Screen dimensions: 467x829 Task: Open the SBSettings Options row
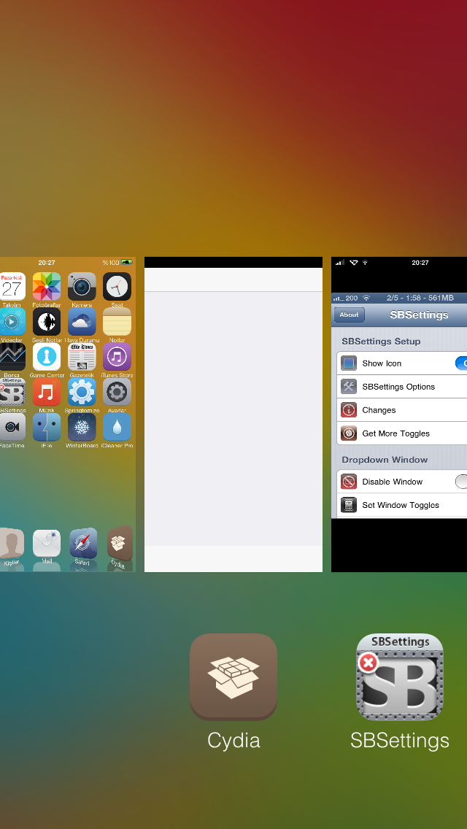[402, 387]
